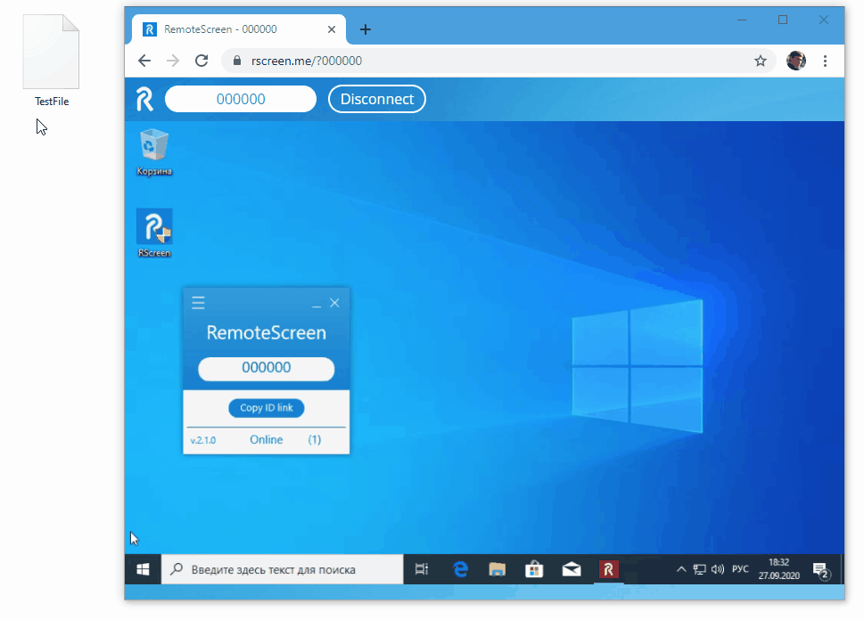Open the RemoteScreen hamburger menu

[x=197, y=302]
